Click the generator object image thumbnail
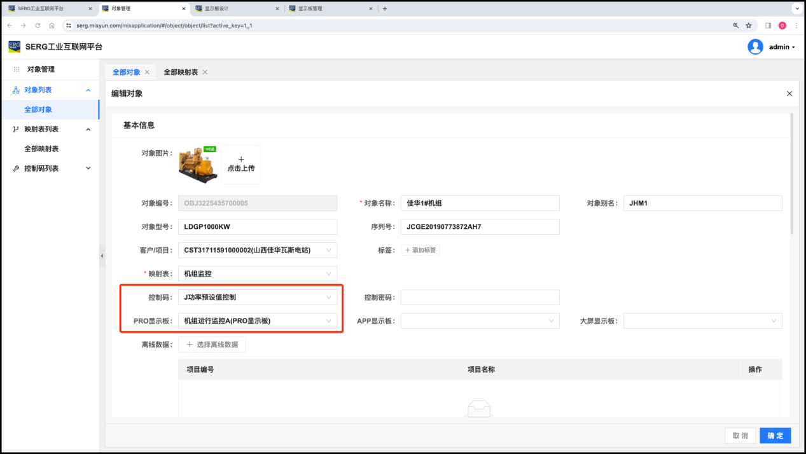Viewport: 806px width, 454px height. [197, 164]
